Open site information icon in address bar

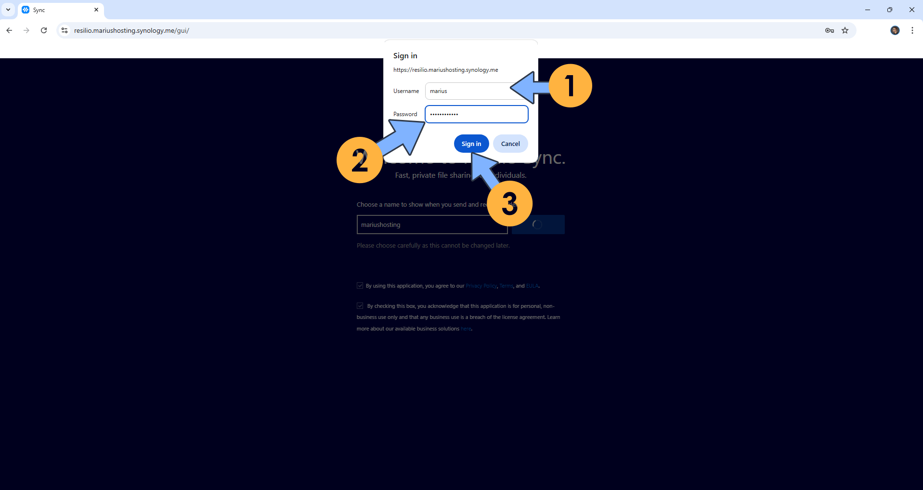click(65, 30)
